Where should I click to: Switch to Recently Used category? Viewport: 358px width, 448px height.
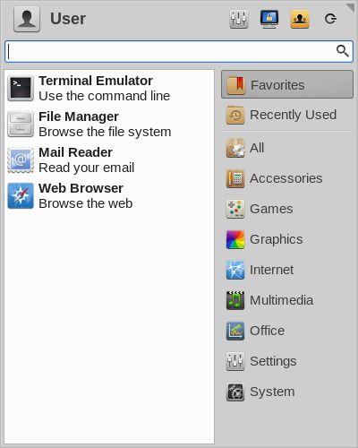tap(287, 115)
